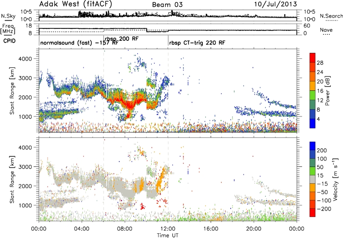343x238 pixels.
Task: Click the light green 12-16 dB Power swatch
Action: click(x=313, y=95)
